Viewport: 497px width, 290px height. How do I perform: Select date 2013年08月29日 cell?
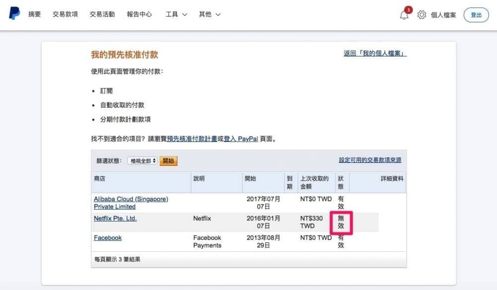point(263,241)
